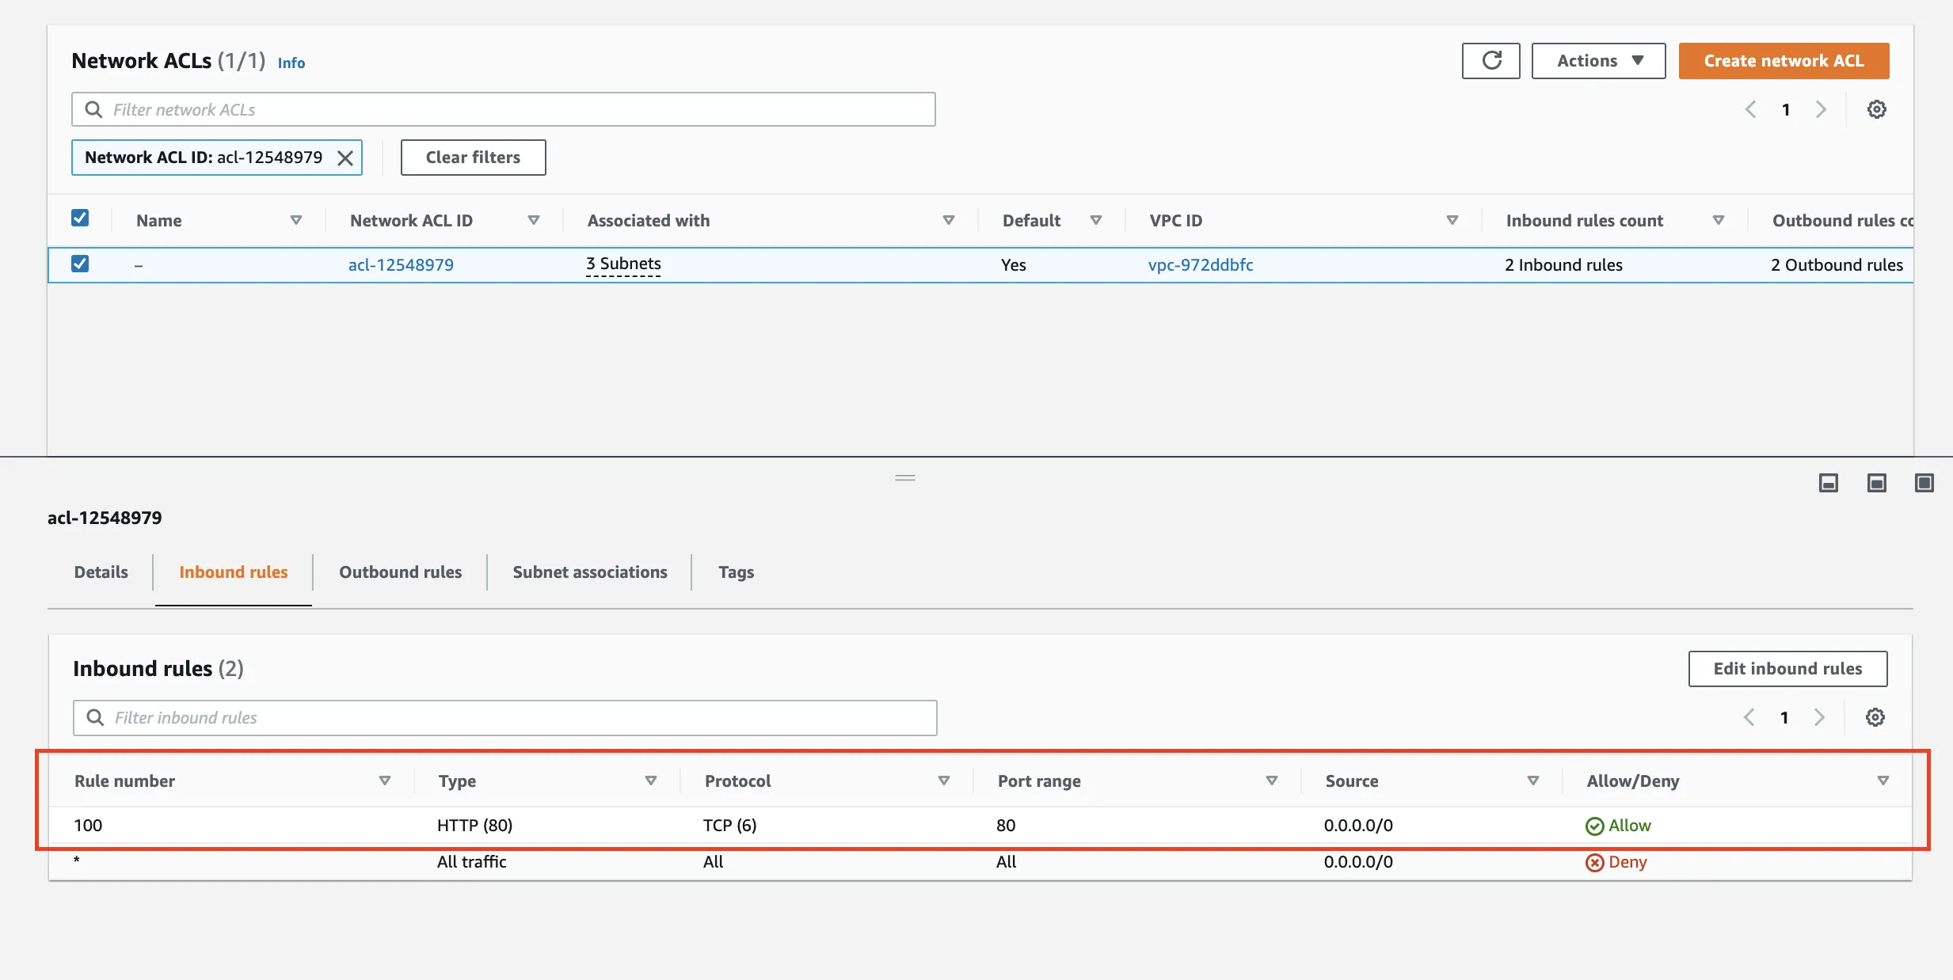Sort by Network ACL ID column arrow
Screen dimensions: 1953x980
pyautogui.click(x=533, y=220)
